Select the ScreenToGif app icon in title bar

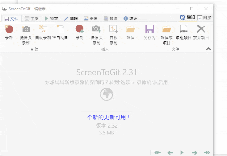point(5,9)
